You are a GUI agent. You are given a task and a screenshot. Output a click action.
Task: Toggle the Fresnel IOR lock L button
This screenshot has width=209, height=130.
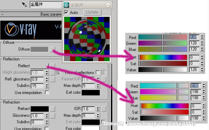(x=103, y=73)
